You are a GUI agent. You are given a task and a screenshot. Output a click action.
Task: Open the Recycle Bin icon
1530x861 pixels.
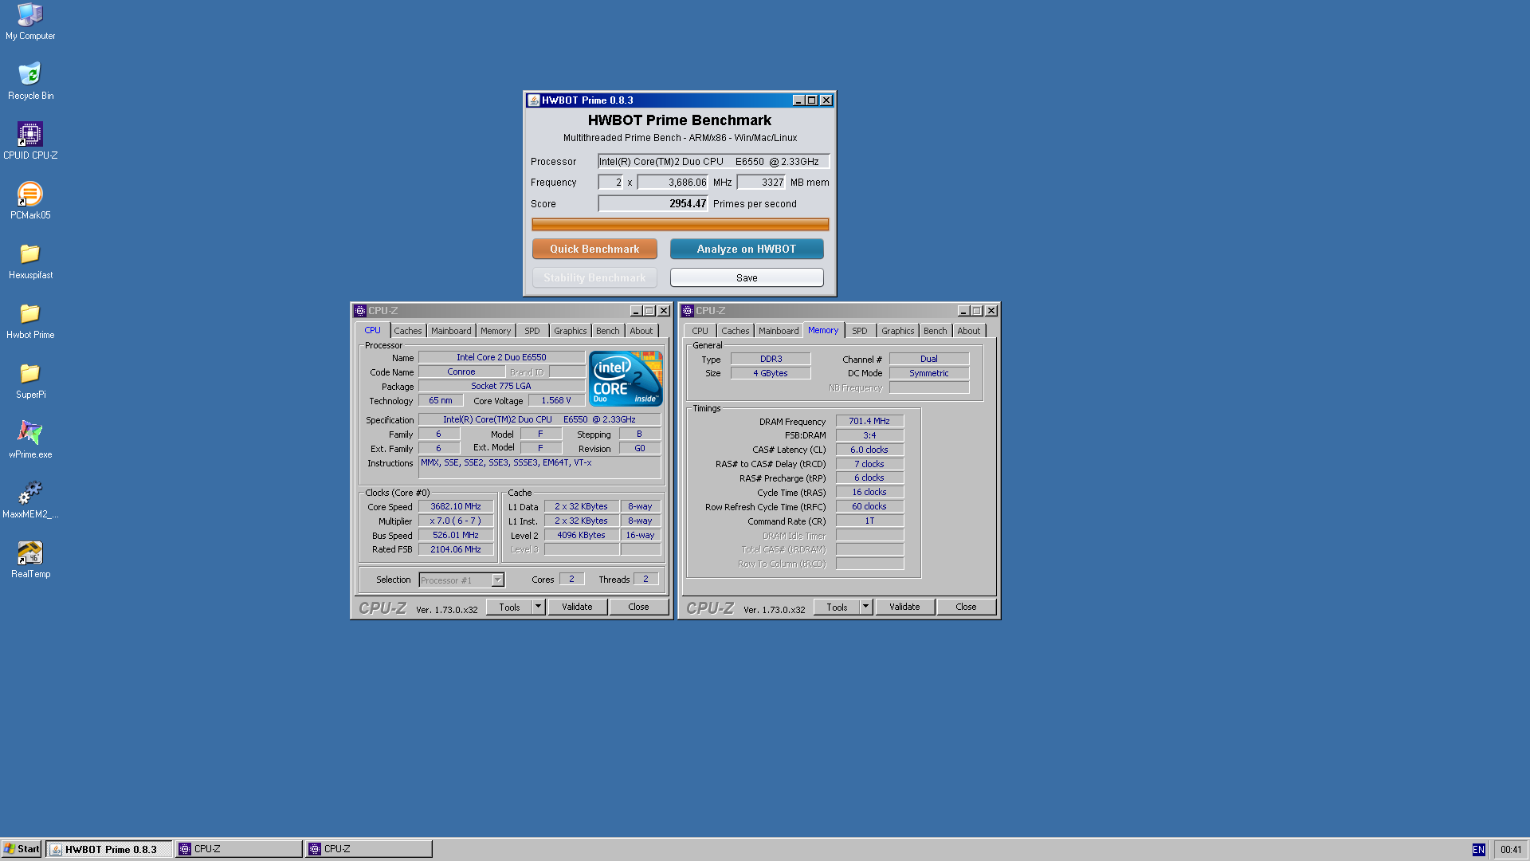[x=30, y=81]
